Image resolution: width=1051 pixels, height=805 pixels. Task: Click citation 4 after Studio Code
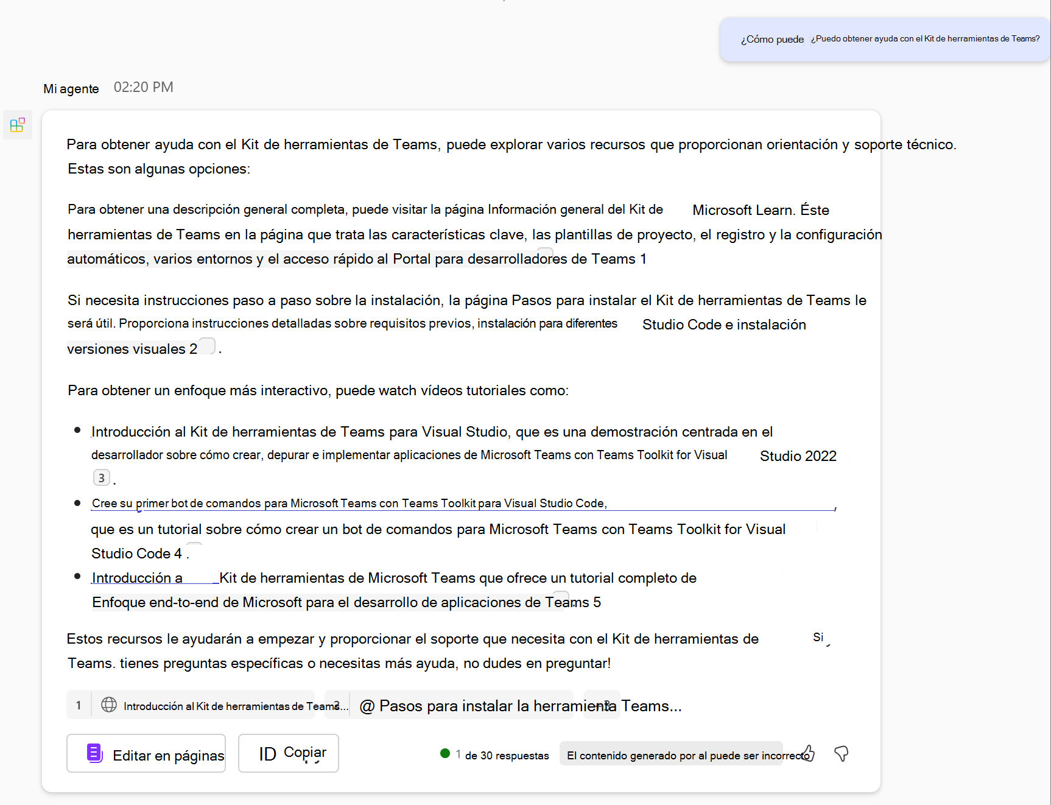[178, 554]
